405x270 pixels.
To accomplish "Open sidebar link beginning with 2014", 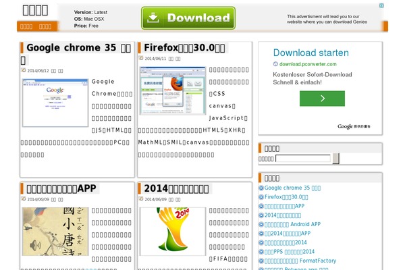I will (283, 215).
